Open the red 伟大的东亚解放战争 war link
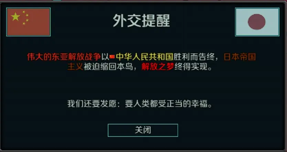 pos(64,57)
